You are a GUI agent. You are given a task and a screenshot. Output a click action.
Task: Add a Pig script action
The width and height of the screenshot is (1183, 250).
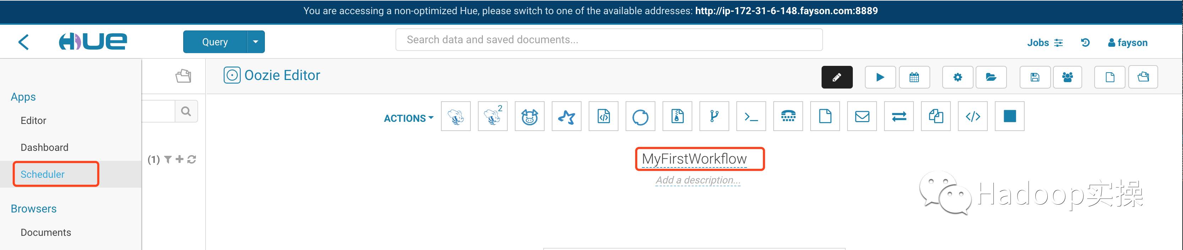point(529,116)
